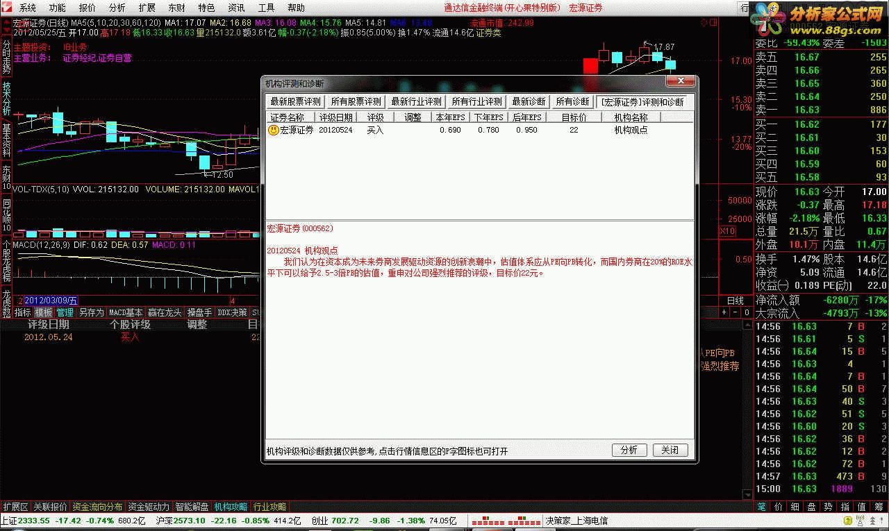Screen dimensions: 889x531
Task: Click the 模板 tab under the chart
Action: tap(44, 313)
